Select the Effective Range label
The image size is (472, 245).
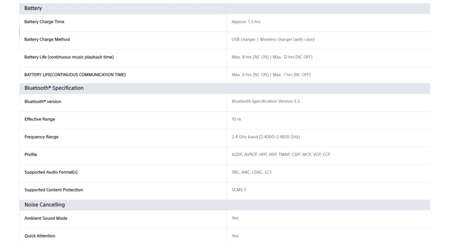40,119
